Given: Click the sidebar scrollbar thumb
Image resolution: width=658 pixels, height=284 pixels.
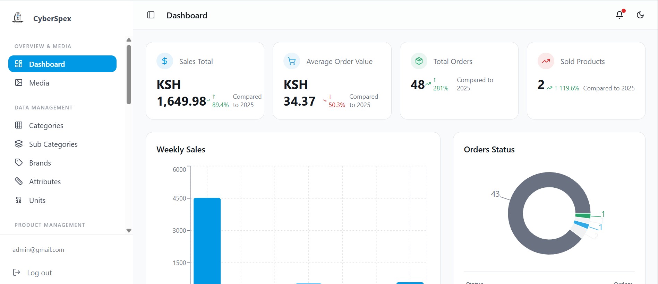Looking at the screenshot, I should coord(129,74).
